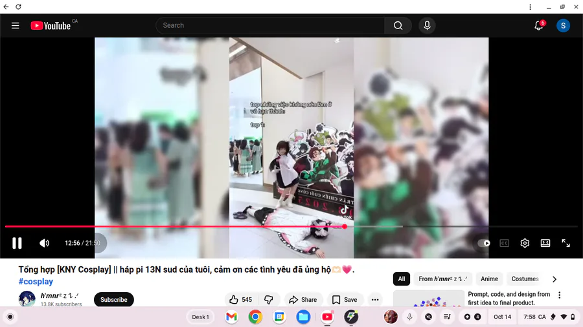The height and width of the screenshot is (327, 583).
Task: Open options for the Prompt, code ad
Action: point(560,295)
